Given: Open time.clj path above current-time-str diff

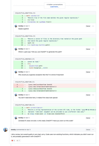Looking at the screenshot, I should 25,105.
